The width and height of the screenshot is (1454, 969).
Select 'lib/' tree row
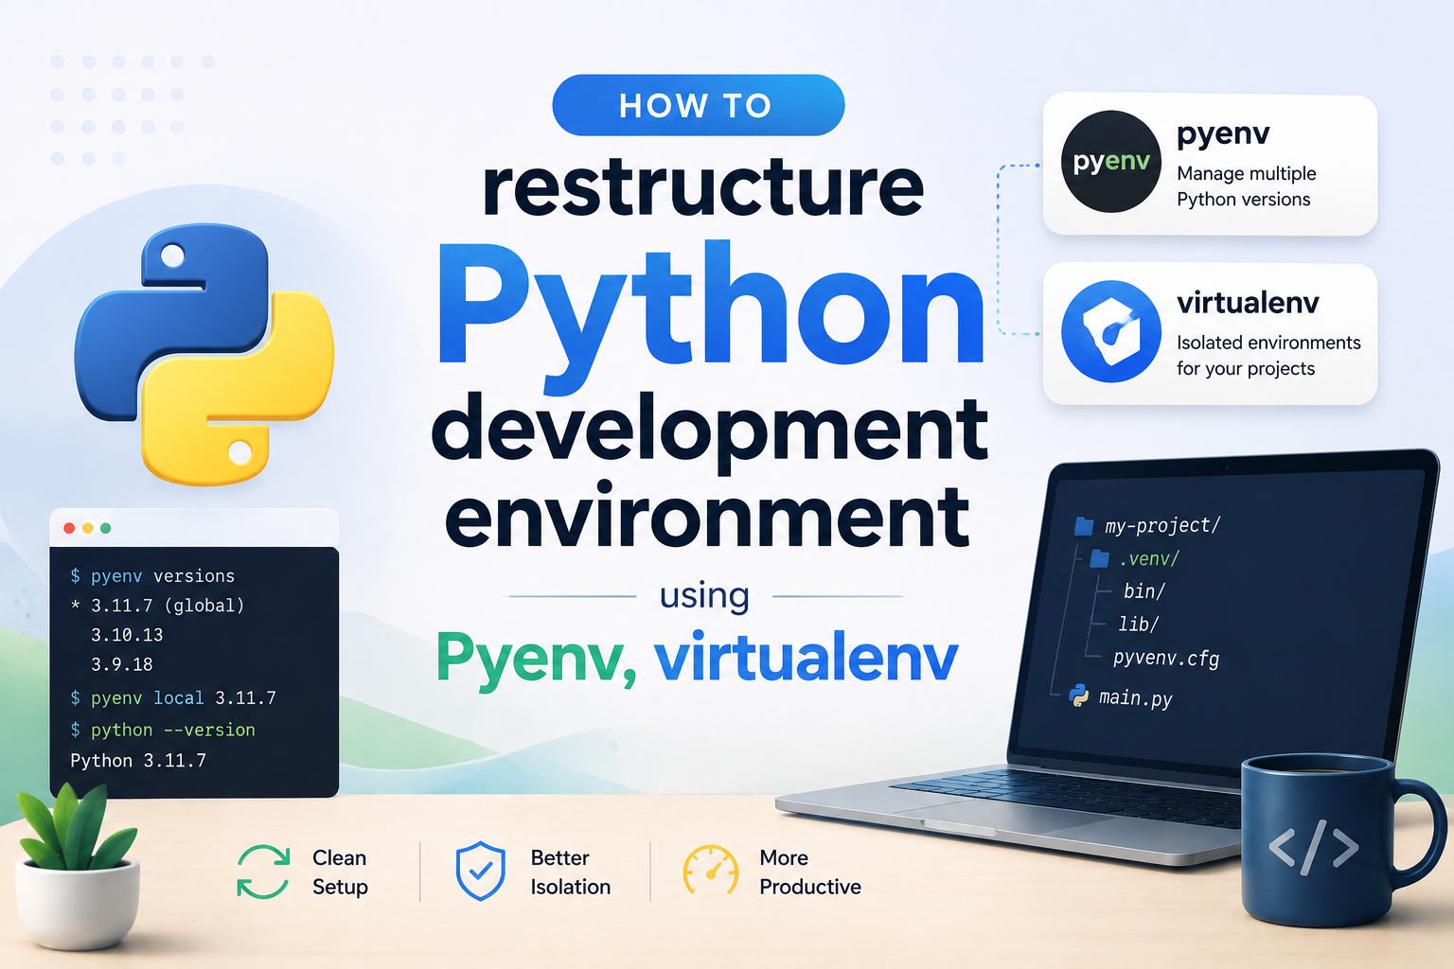point(1138,625)
